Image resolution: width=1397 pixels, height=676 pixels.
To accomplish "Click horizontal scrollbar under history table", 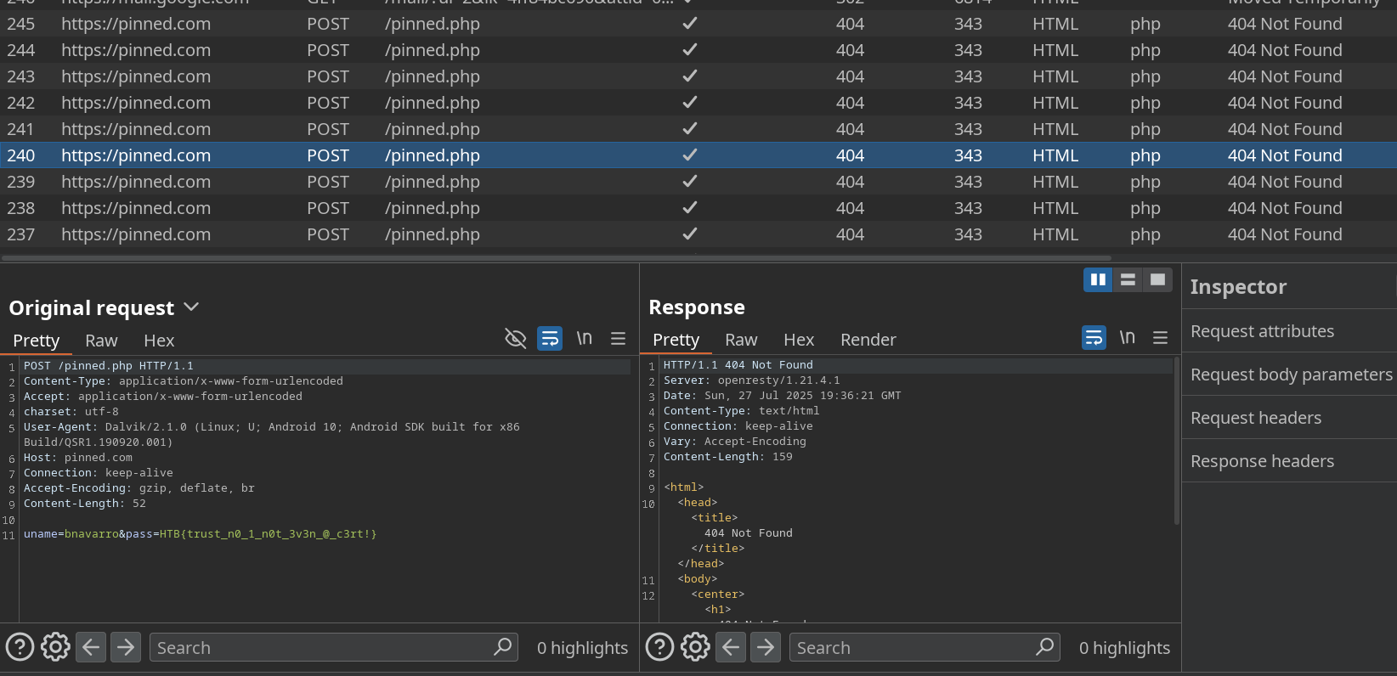I will tap(557, 257).
